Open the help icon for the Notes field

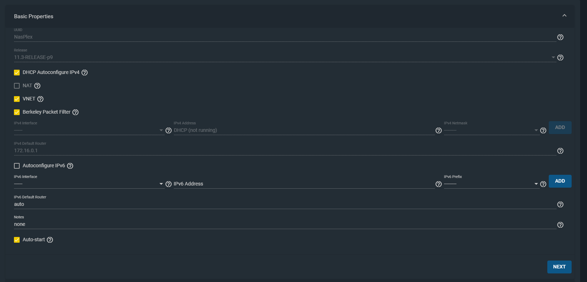[560, 225]
